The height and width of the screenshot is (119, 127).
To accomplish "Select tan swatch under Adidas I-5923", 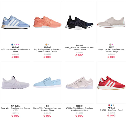I will [x=113, y=105].
